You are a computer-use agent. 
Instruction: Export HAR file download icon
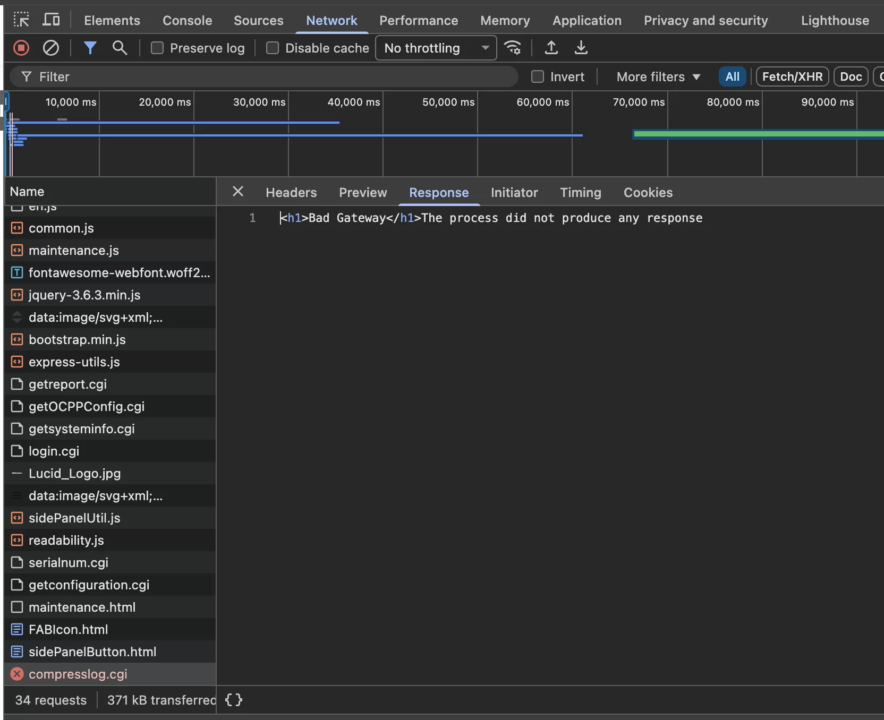(x=581, y=48)
